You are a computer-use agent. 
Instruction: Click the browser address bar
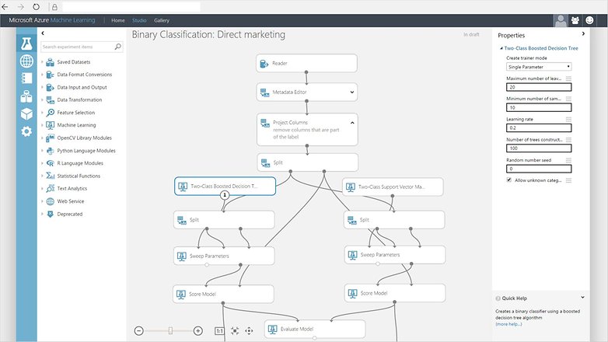tap(131, 6)
